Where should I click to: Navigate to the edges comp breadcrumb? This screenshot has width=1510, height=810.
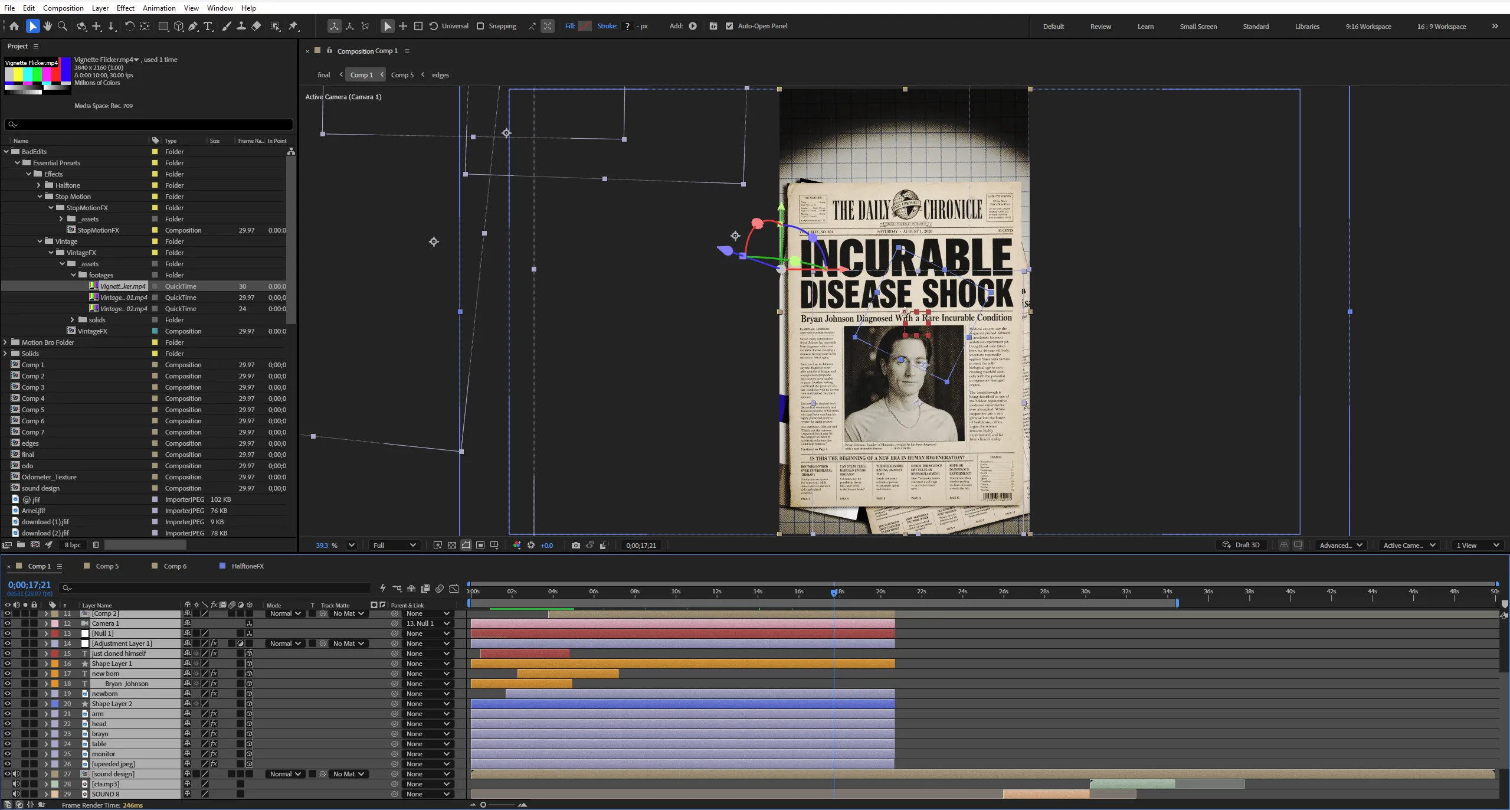pyautogui.click(x=440, y=75)
